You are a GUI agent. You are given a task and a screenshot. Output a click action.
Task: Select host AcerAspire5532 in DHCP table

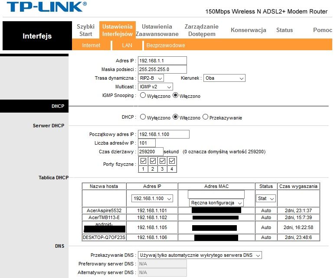pyautogui.click(x=104, y=210)
